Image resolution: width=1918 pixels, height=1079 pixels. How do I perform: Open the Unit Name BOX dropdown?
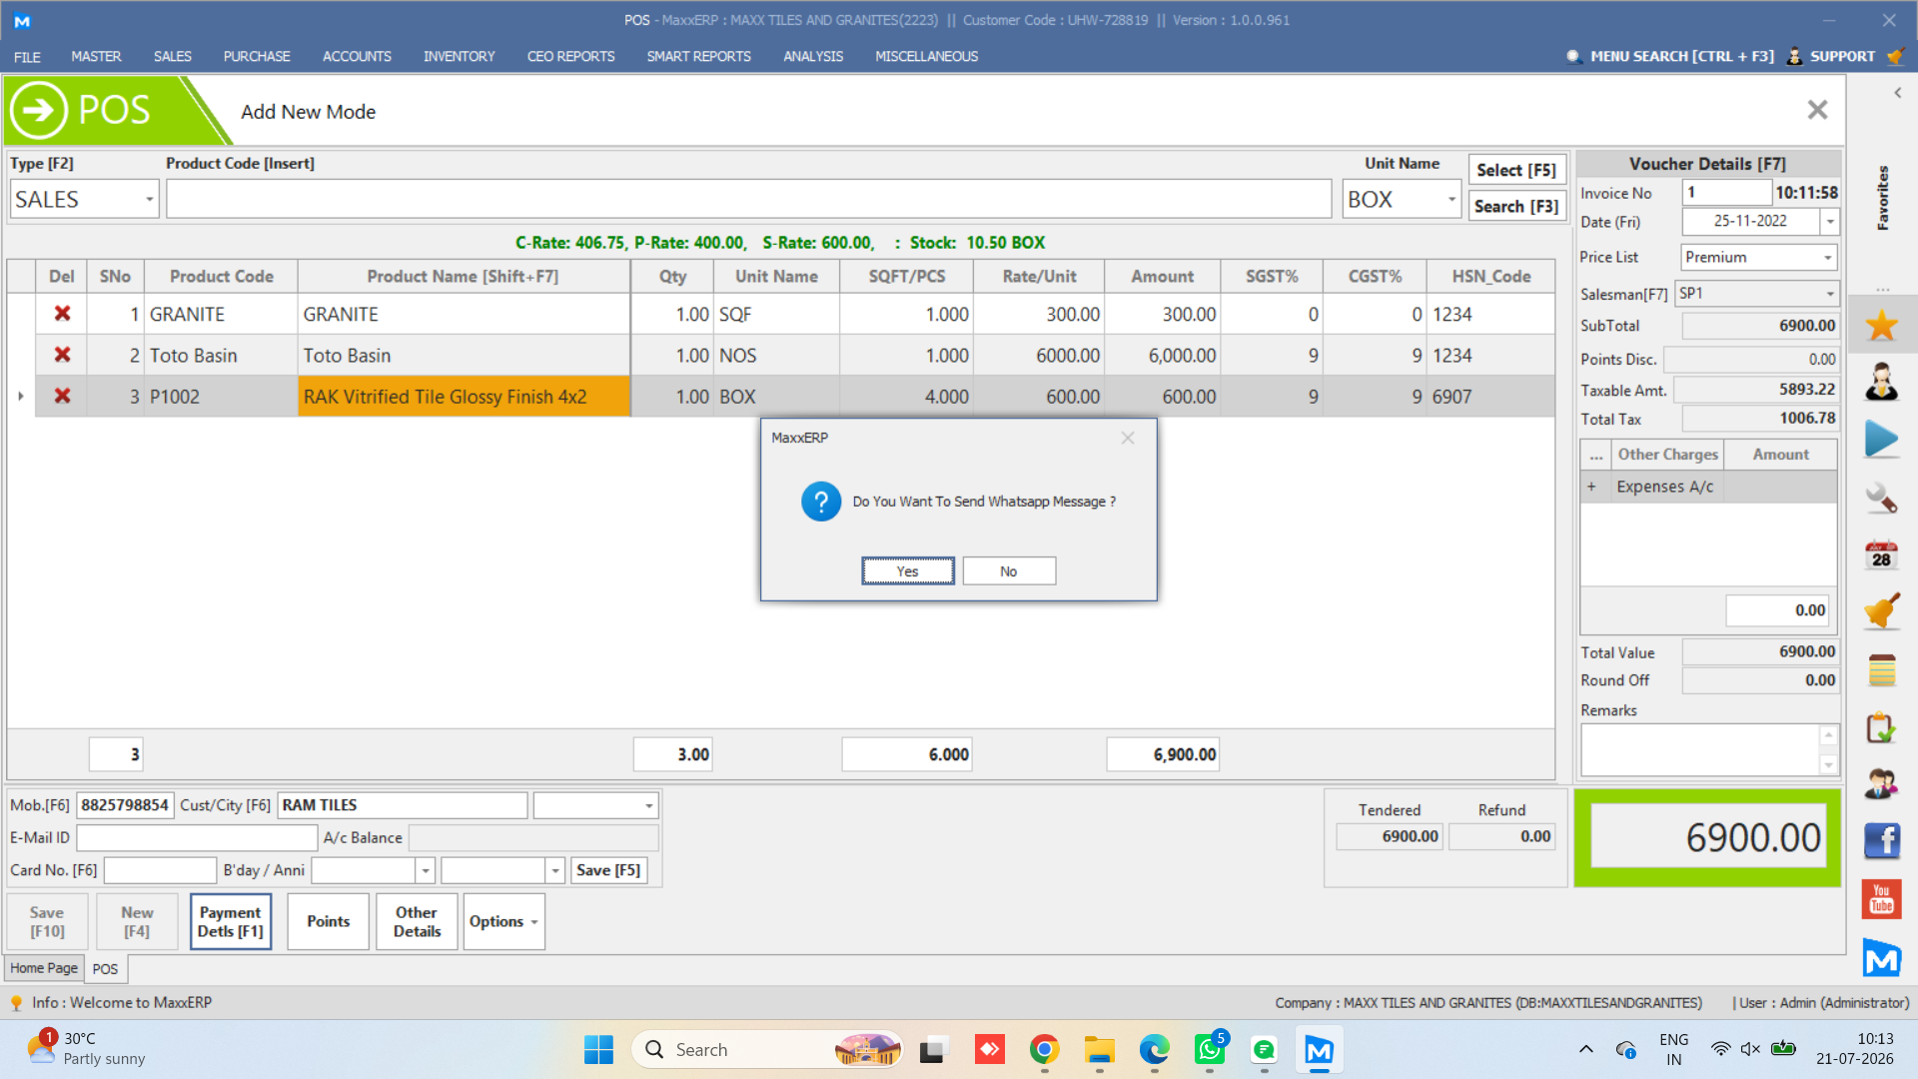point(1451,200)
